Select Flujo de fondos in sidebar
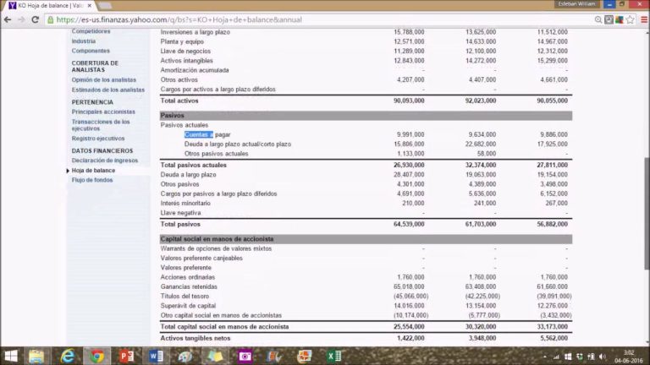The width and height of the screenshot is (650, 365). click(x=91, y=180)
